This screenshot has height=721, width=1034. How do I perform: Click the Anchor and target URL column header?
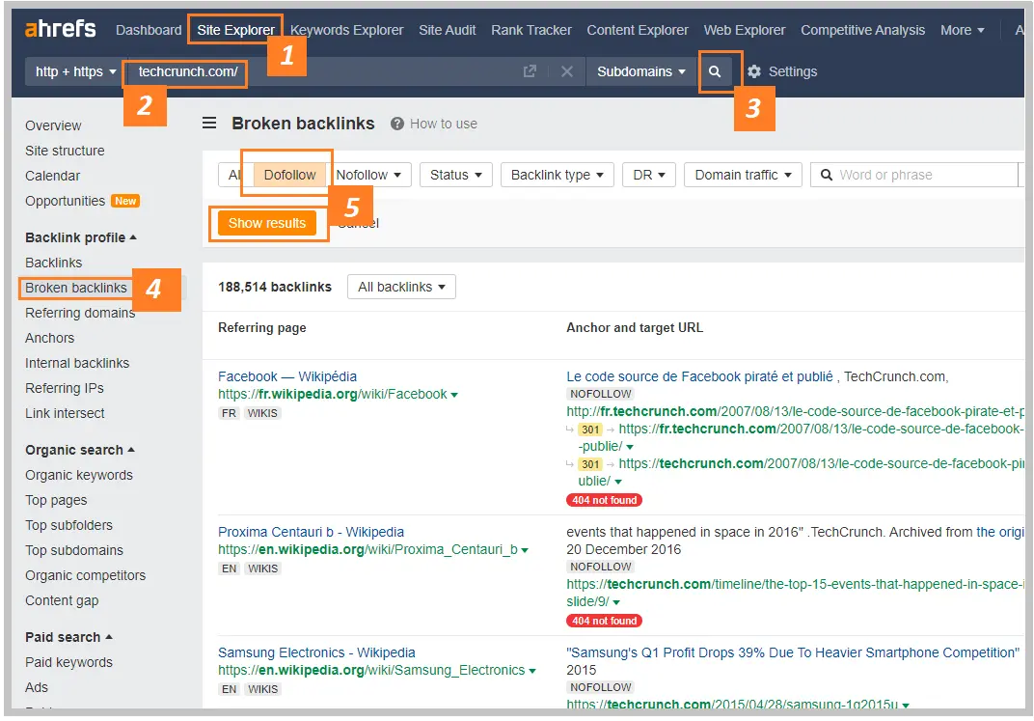(635, 328)
